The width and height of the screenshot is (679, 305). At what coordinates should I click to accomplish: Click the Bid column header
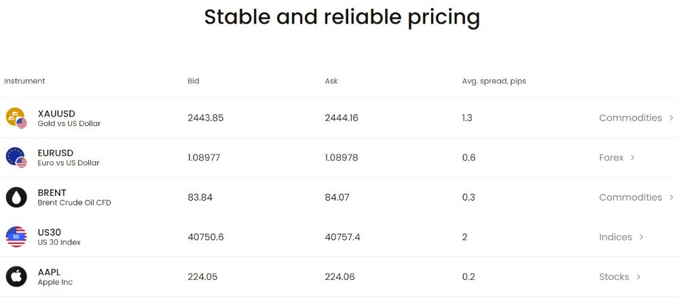pos(194,81)
